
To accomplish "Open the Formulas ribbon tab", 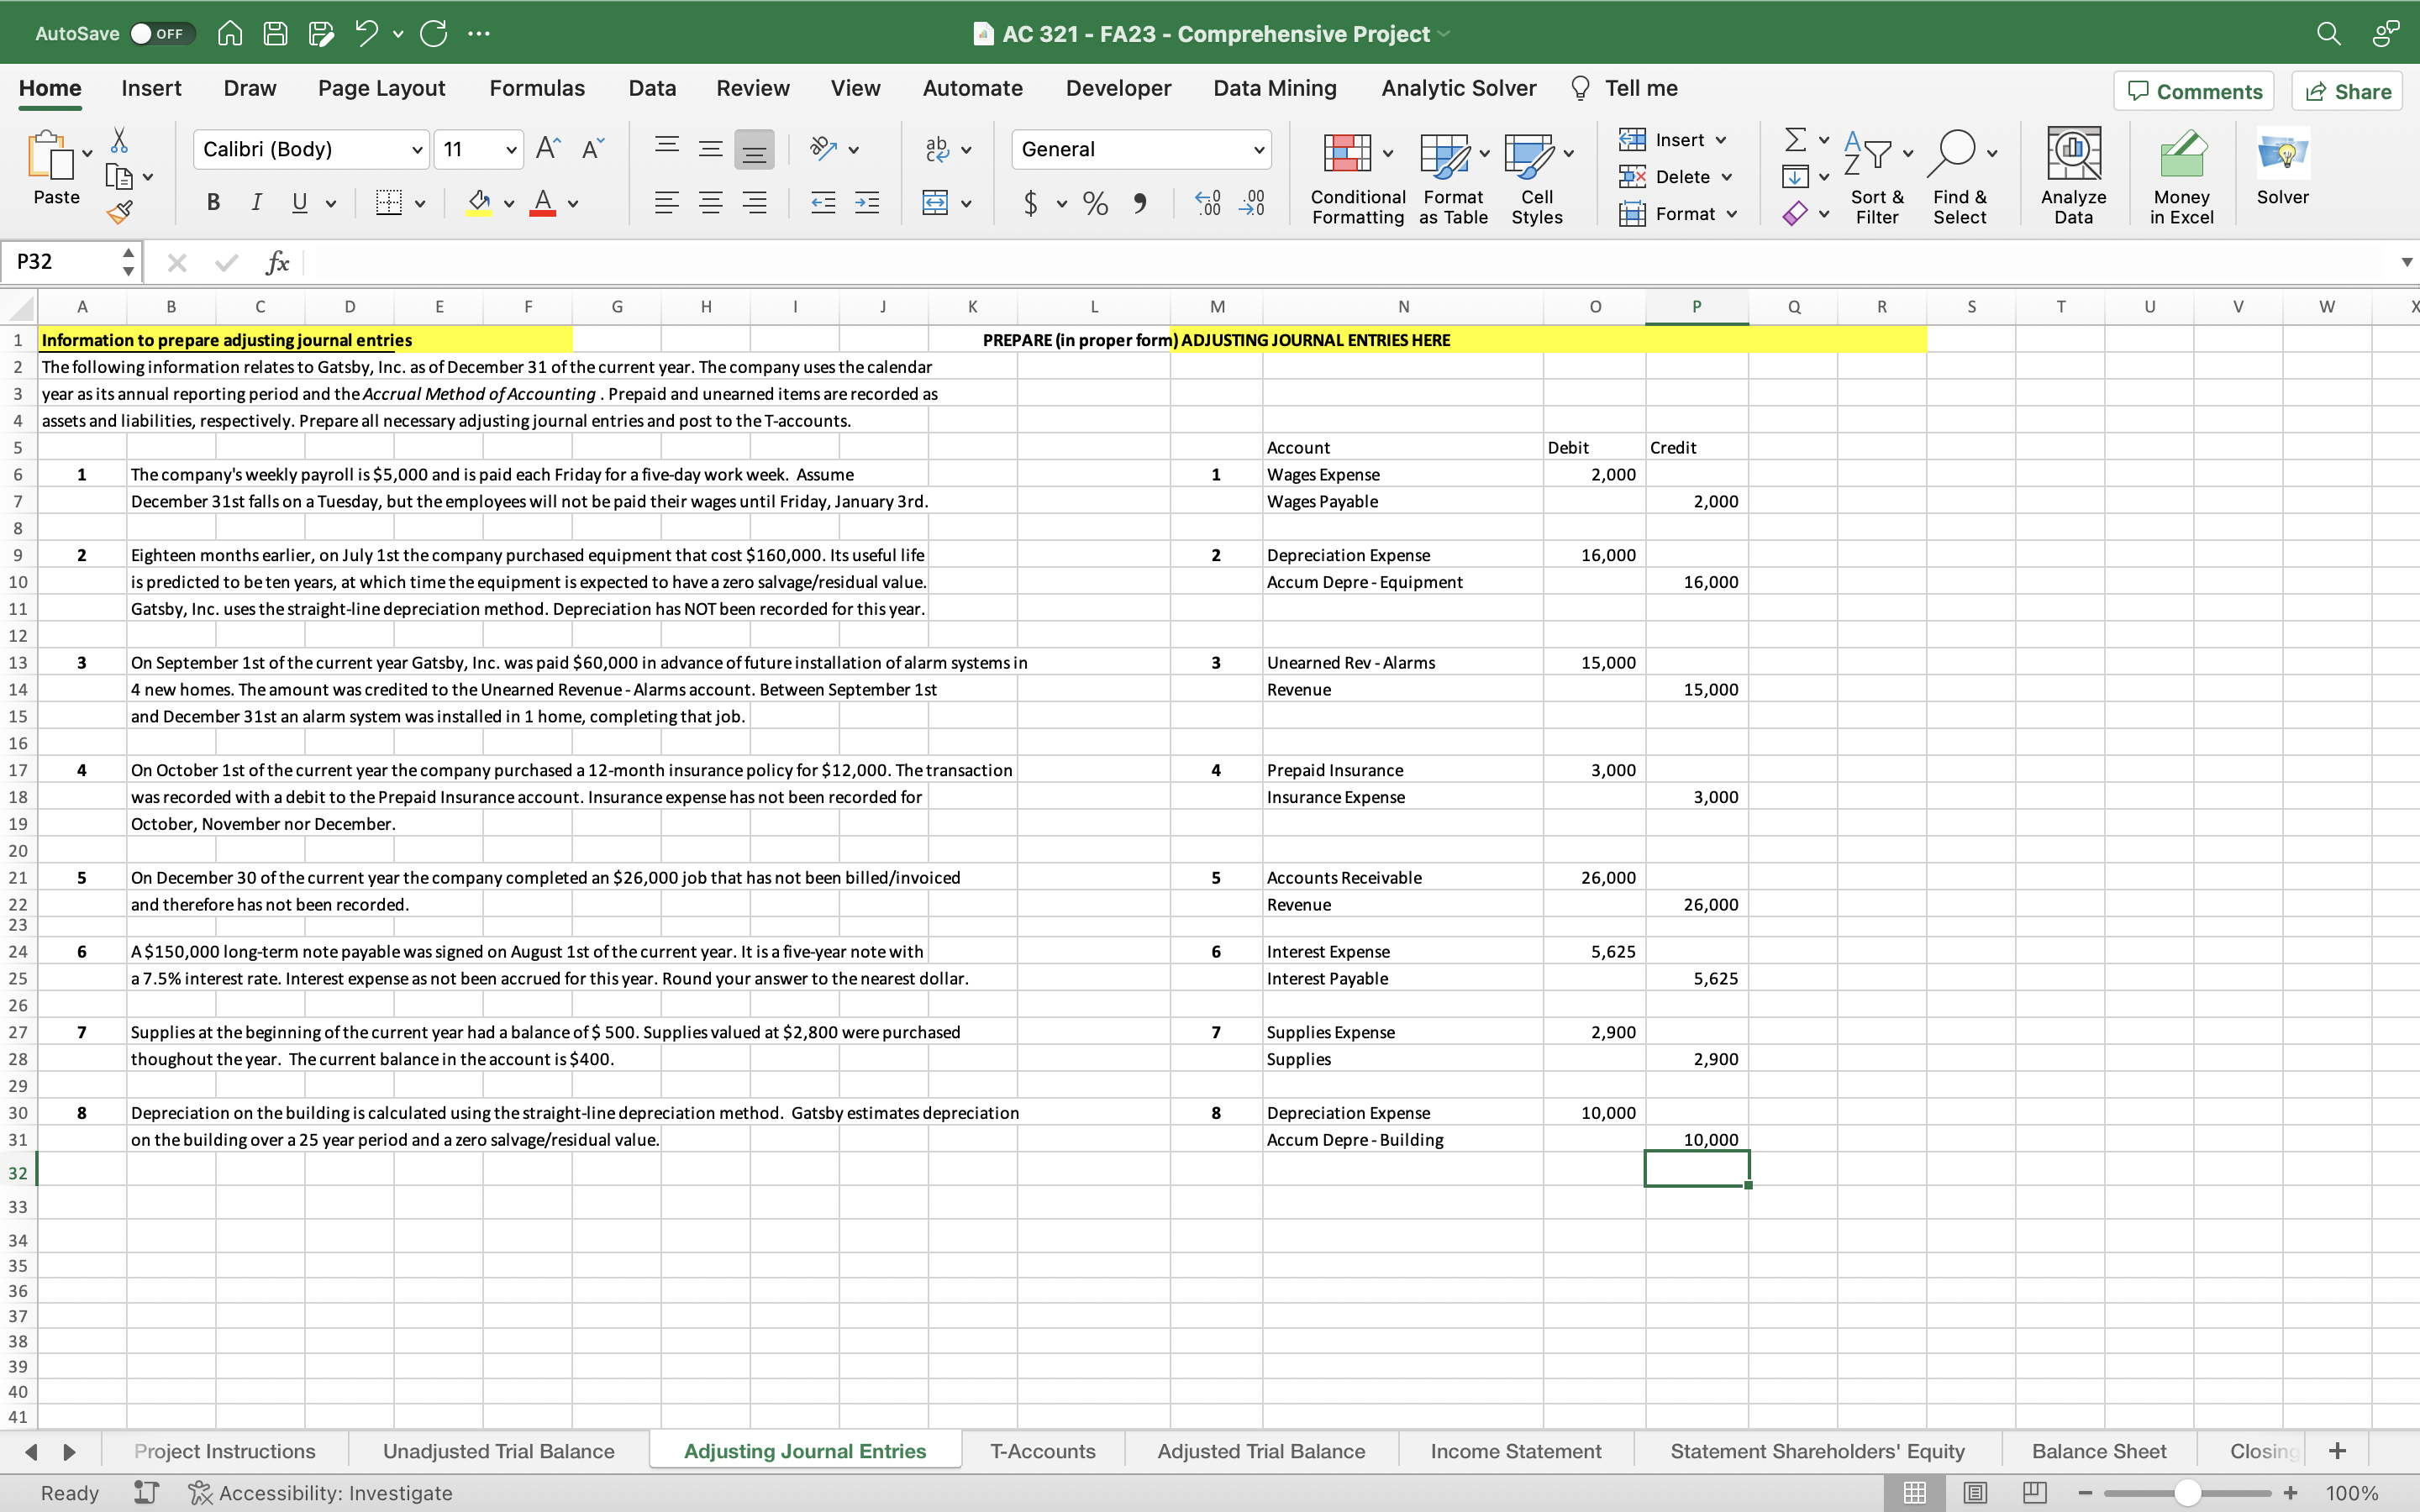I will tap(536, 88).
